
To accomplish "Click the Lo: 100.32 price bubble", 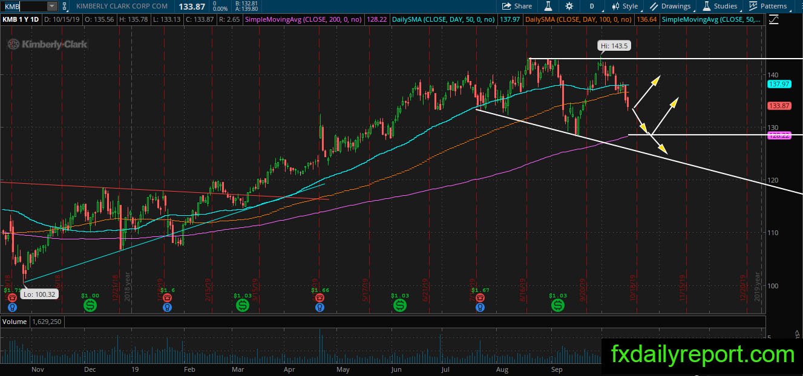I will point(39,294).
